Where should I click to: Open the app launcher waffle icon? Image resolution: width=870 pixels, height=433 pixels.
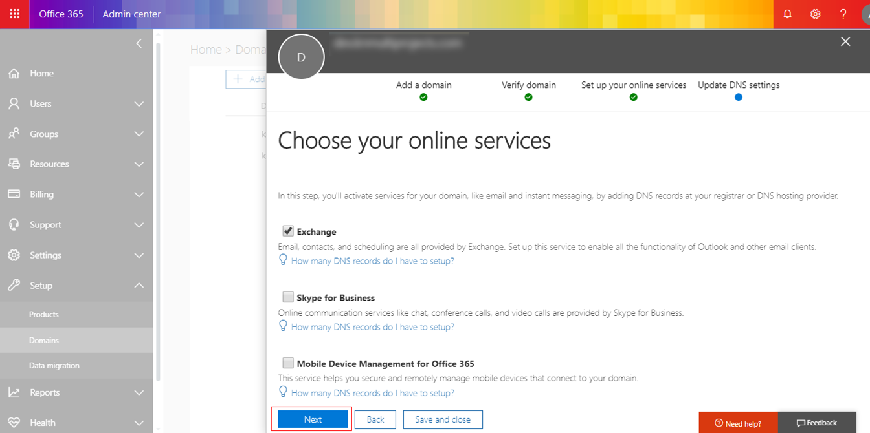(x=14, y=14)
